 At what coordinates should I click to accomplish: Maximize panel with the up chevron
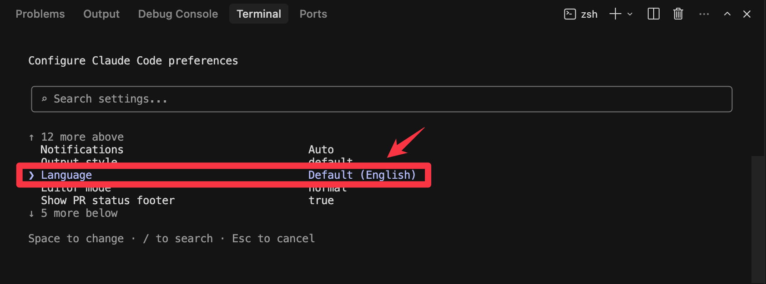727,14
